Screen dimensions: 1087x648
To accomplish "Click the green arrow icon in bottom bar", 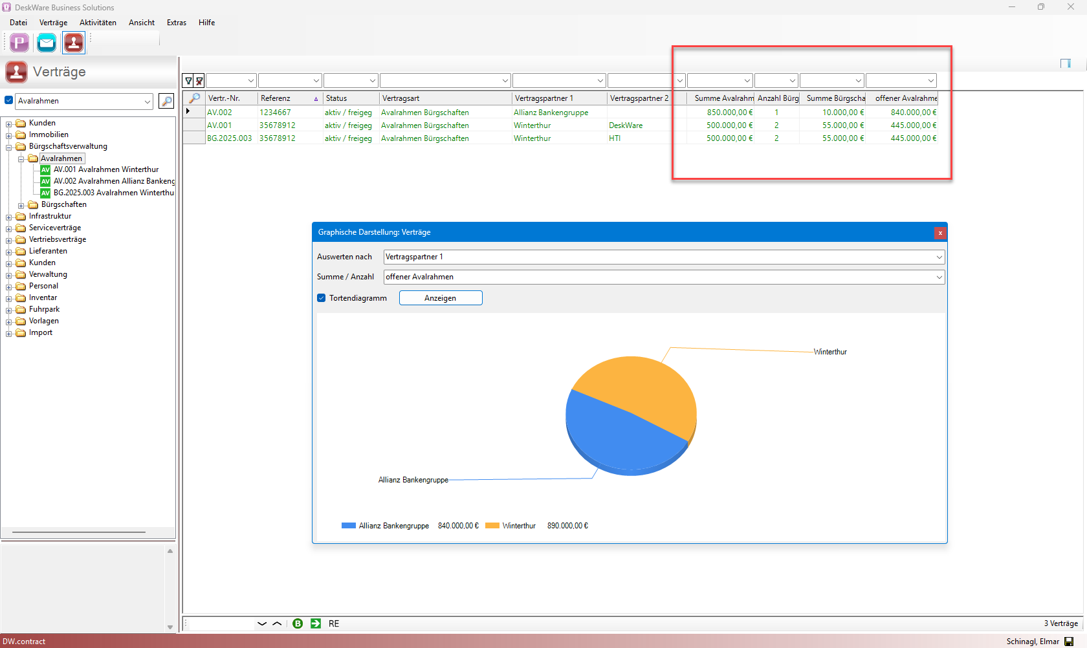I will tap(316, 623).
